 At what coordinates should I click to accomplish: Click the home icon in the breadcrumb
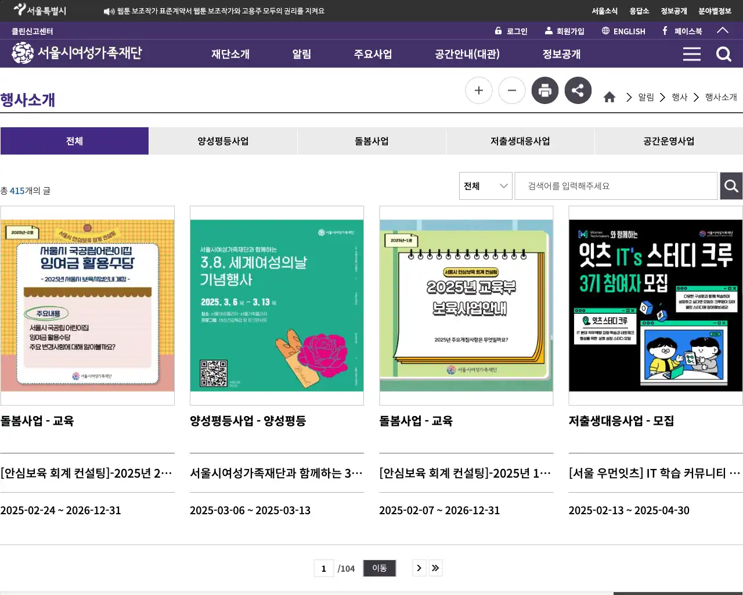(609, 97)
